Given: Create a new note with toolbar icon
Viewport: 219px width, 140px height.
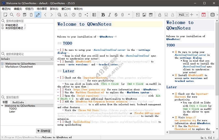Looking at the screenshot, I should pos(5,15).
